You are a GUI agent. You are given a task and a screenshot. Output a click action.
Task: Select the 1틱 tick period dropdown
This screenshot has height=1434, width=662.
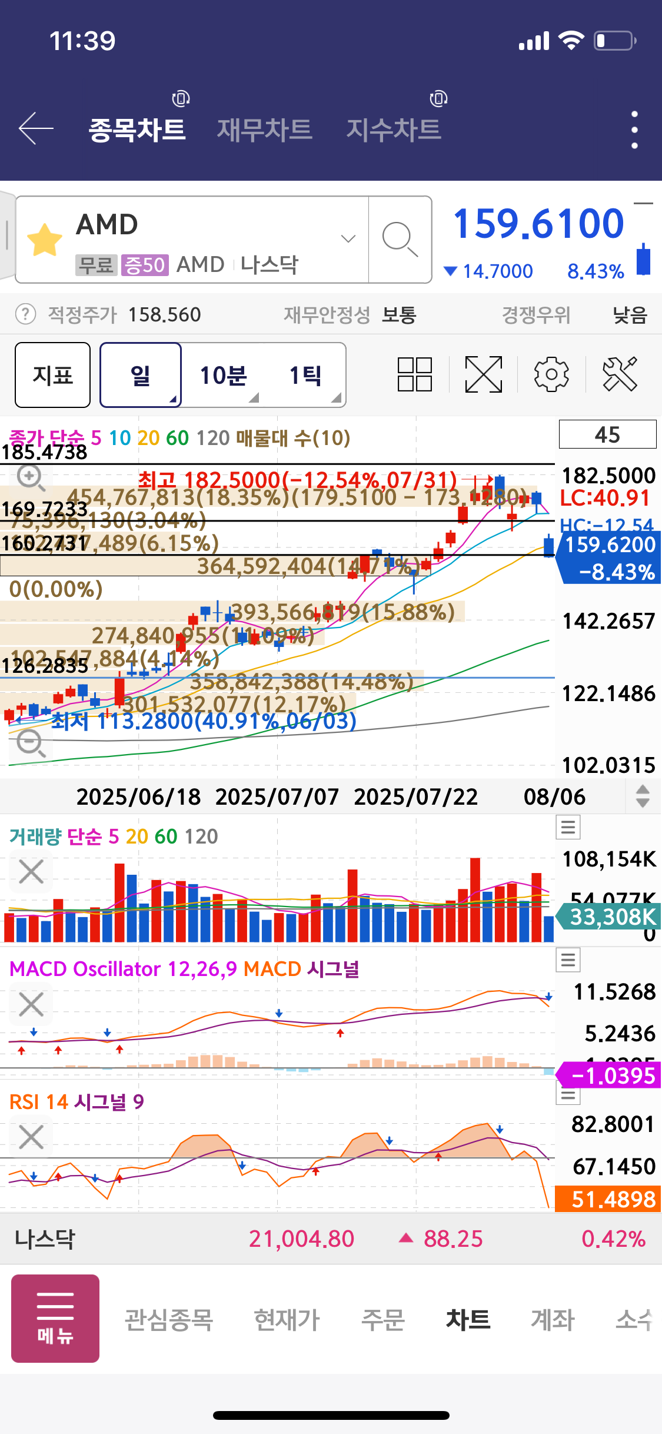point(305,375)
